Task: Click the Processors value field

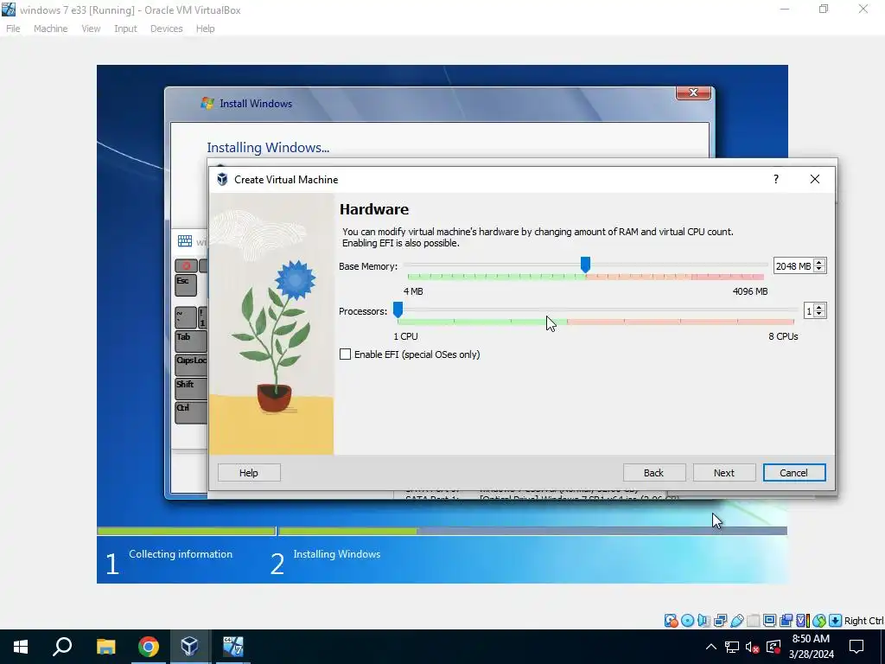Action: tap(809, 311)
